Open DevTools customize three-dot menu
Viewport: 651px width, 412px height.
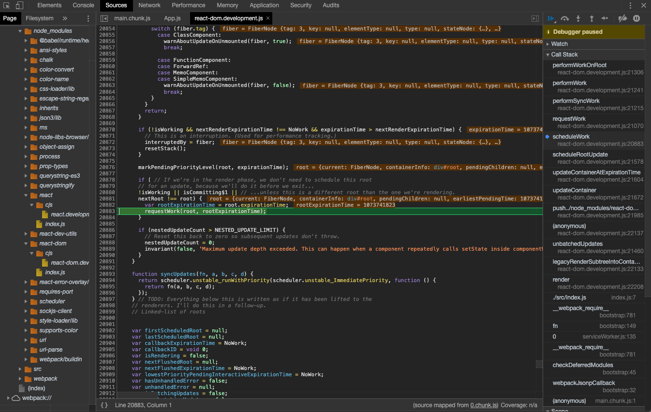tap(630, 5)
